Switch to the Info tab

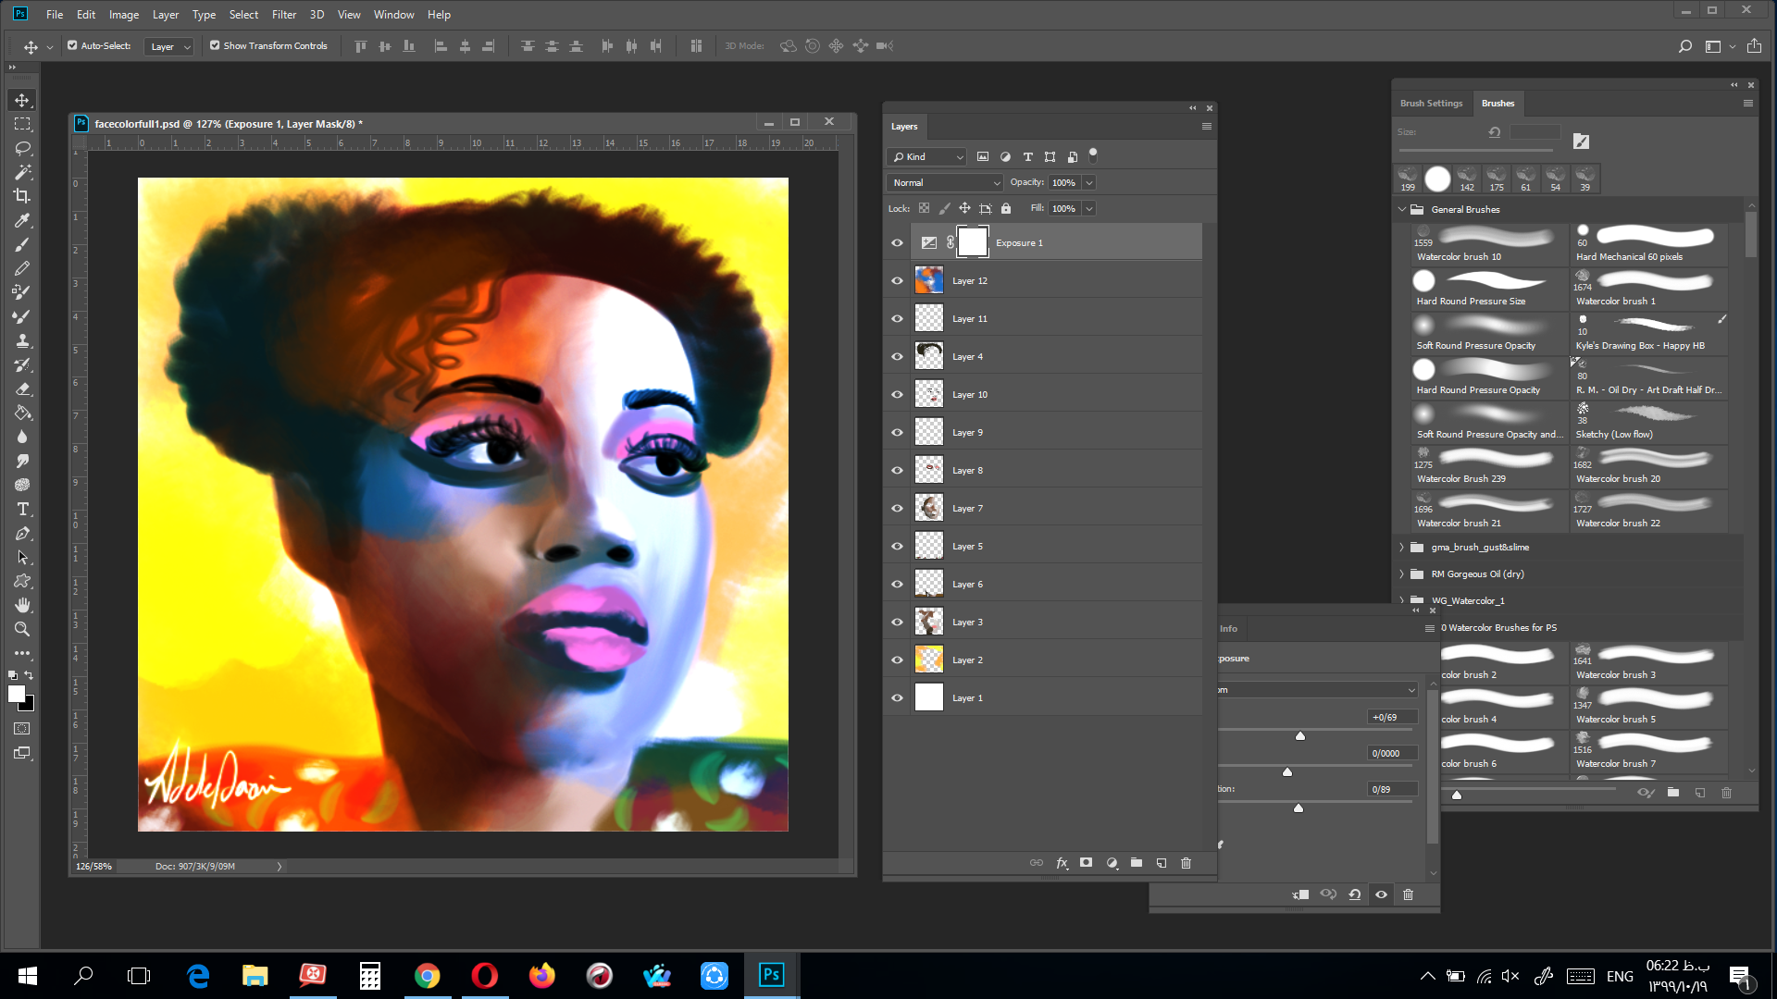1228,629
